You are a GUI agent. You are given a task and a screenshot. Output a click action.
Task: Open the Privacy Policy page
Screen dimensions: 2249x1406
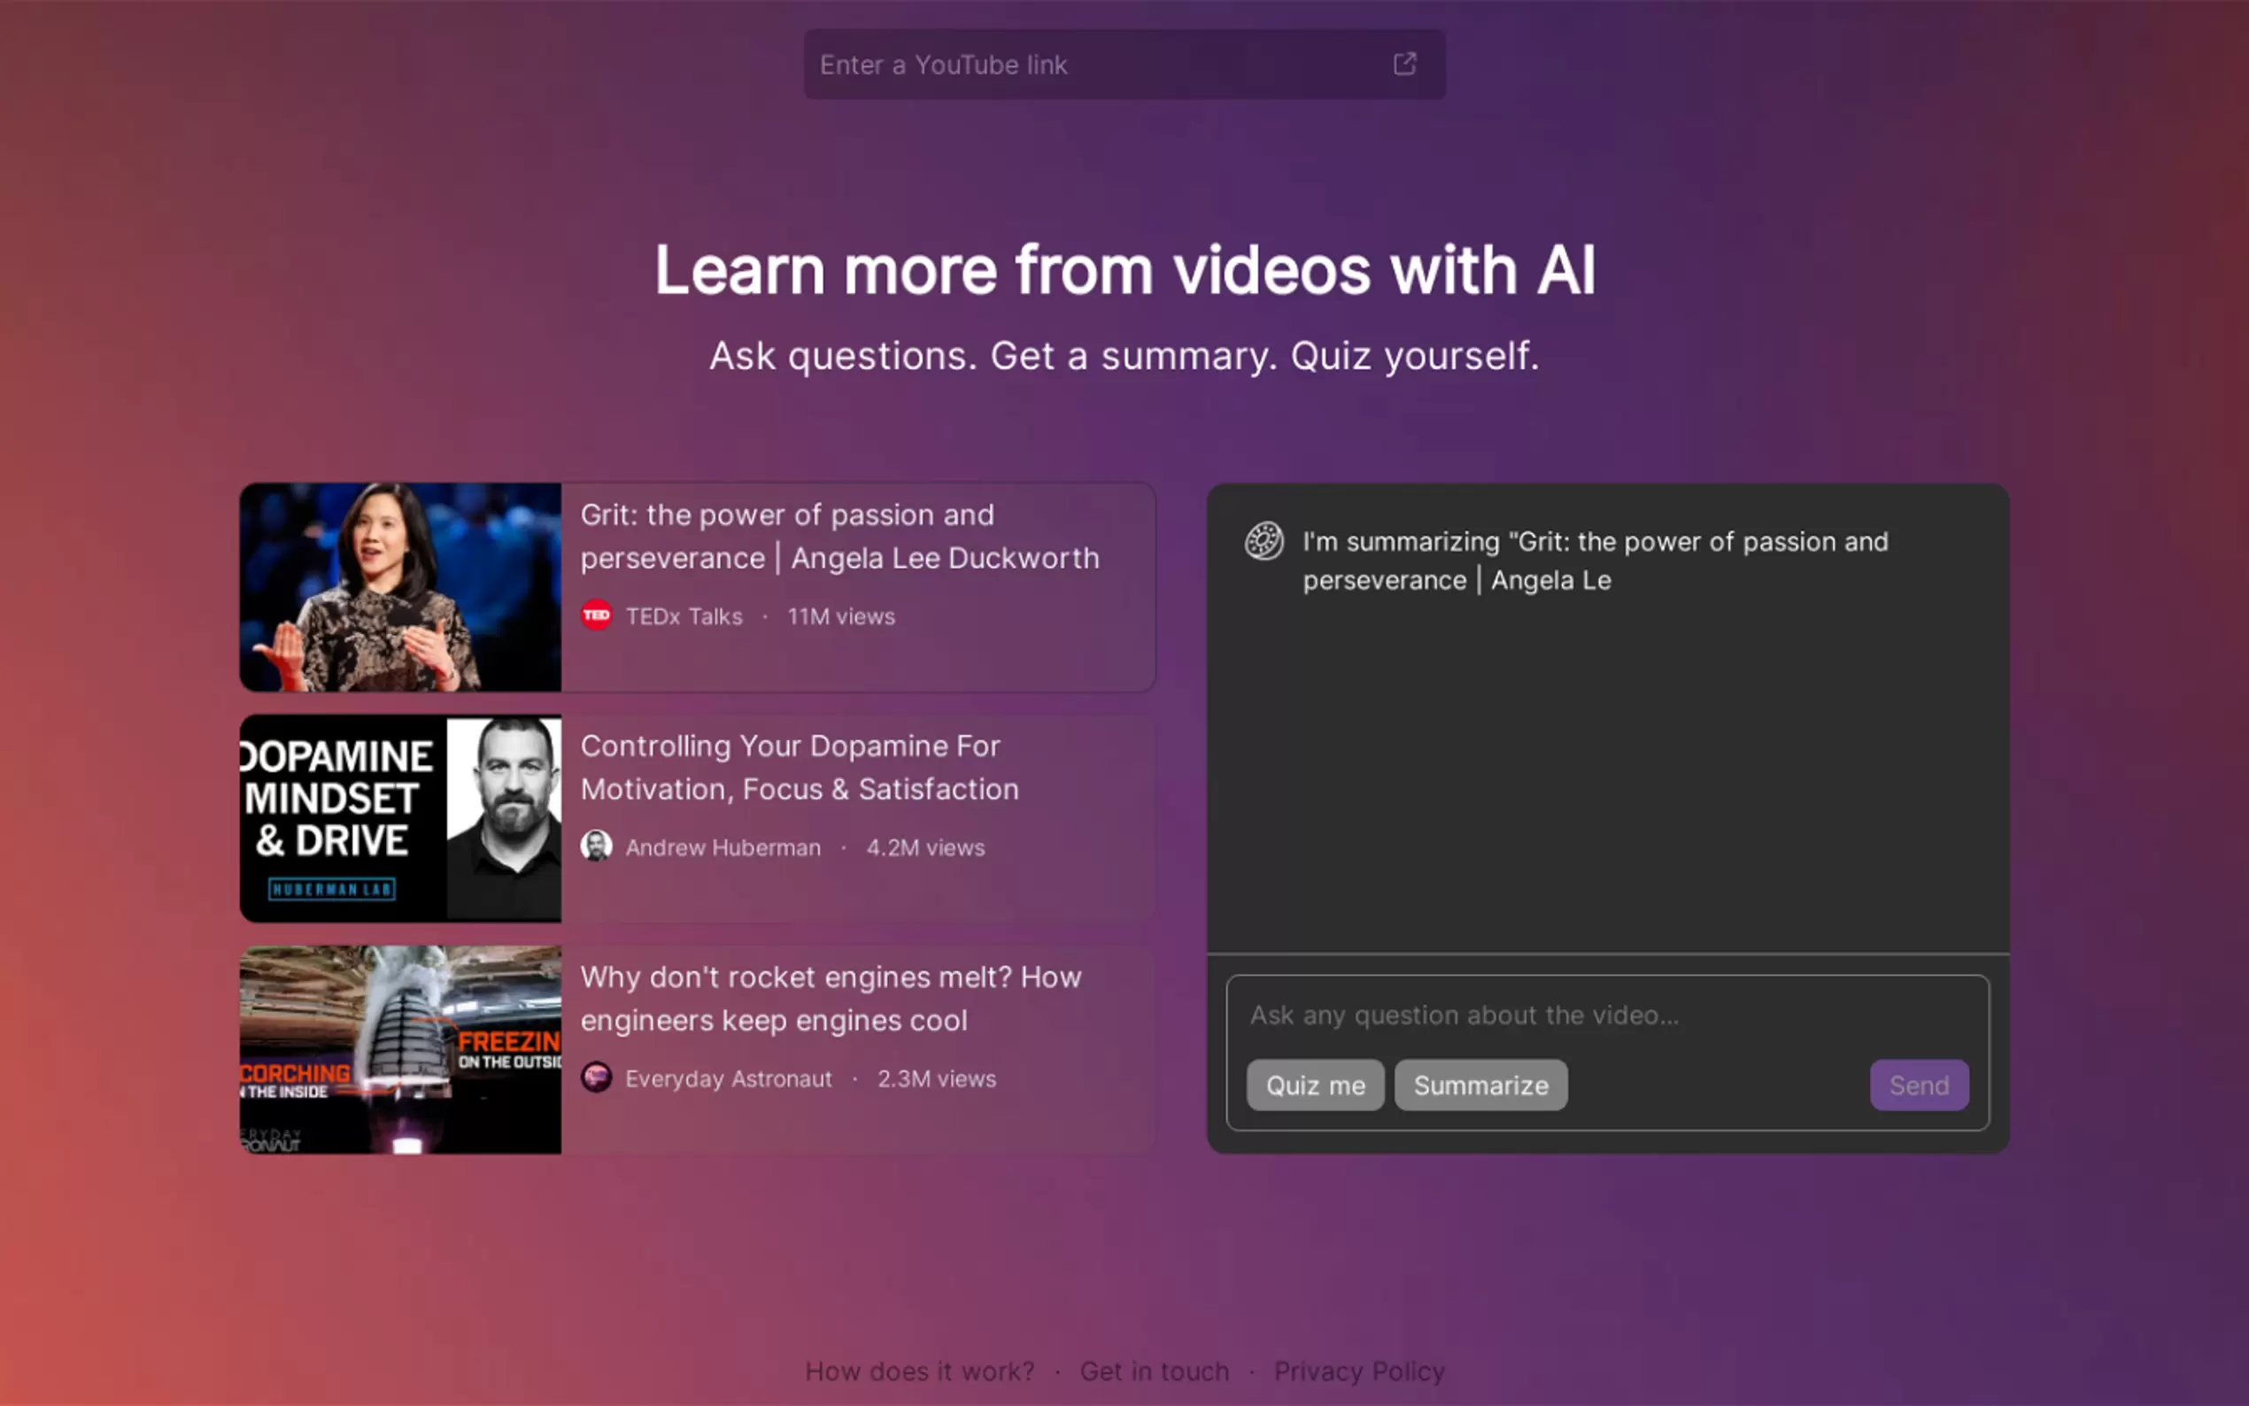click(1360, 1371)
